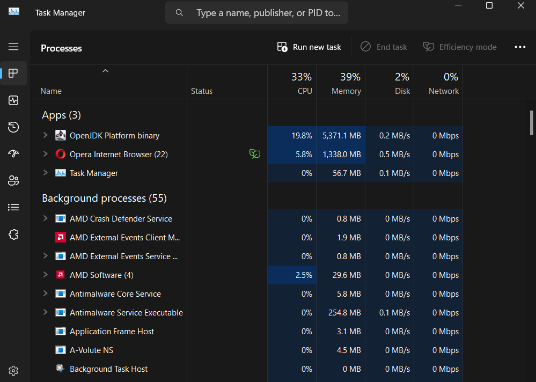The height and width of the screenshot is (382, 536).
Task: Expand the Antimalware Core Service row
Action: pyautogui.click(x=45, y=293)
